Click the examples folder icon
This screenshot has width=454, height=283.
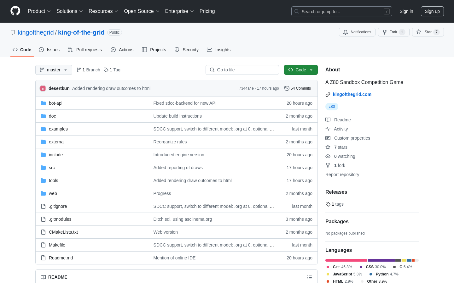pos(43,129)
